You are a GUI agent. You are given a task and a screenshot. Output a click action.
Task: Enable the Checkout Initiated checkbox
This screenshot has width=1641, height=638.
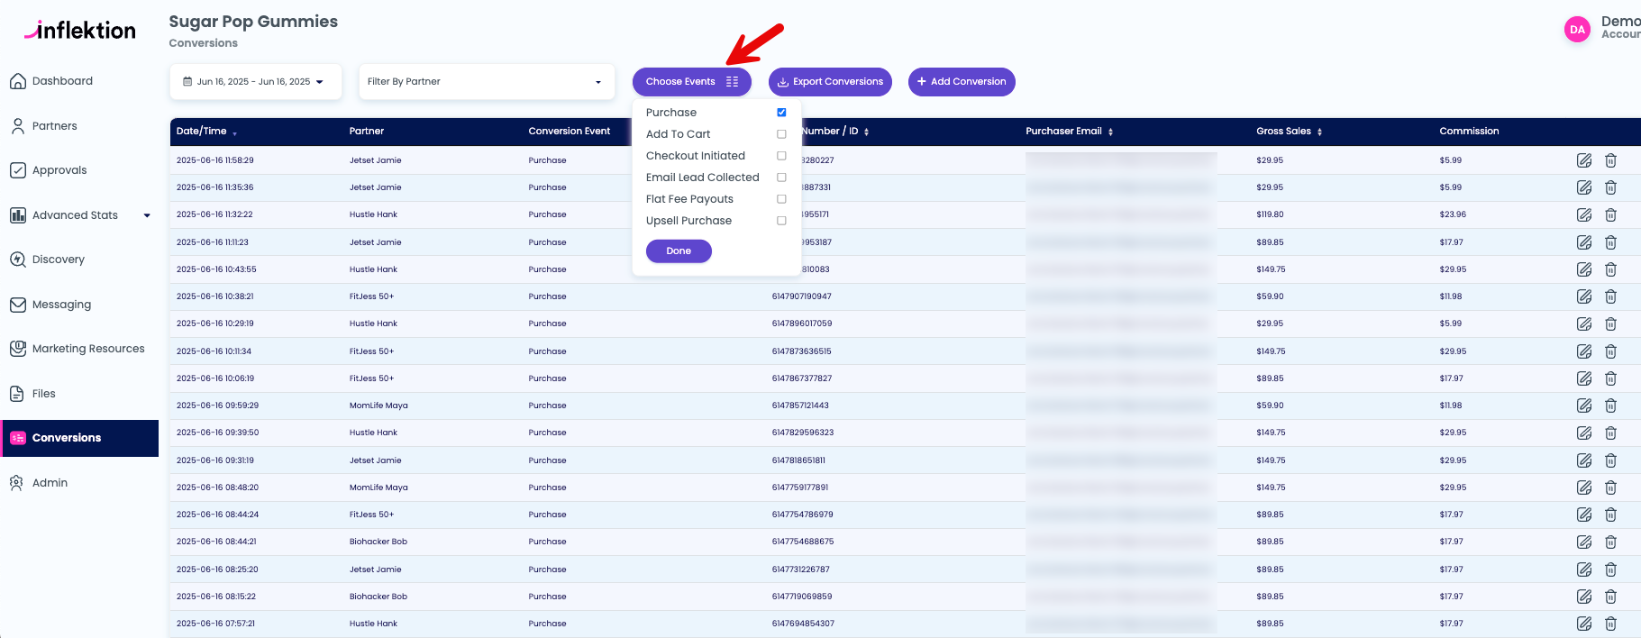tap(781, 156)
